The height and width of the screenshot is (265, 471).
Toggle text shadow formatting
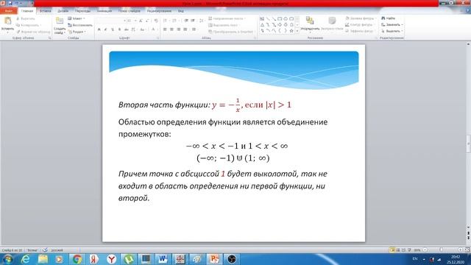click(x=119, y=29)
